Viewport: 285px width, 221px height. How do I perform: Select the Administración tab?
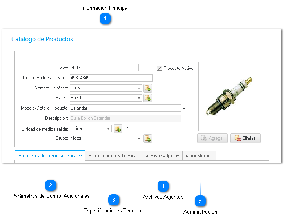(x=199, y=156)
